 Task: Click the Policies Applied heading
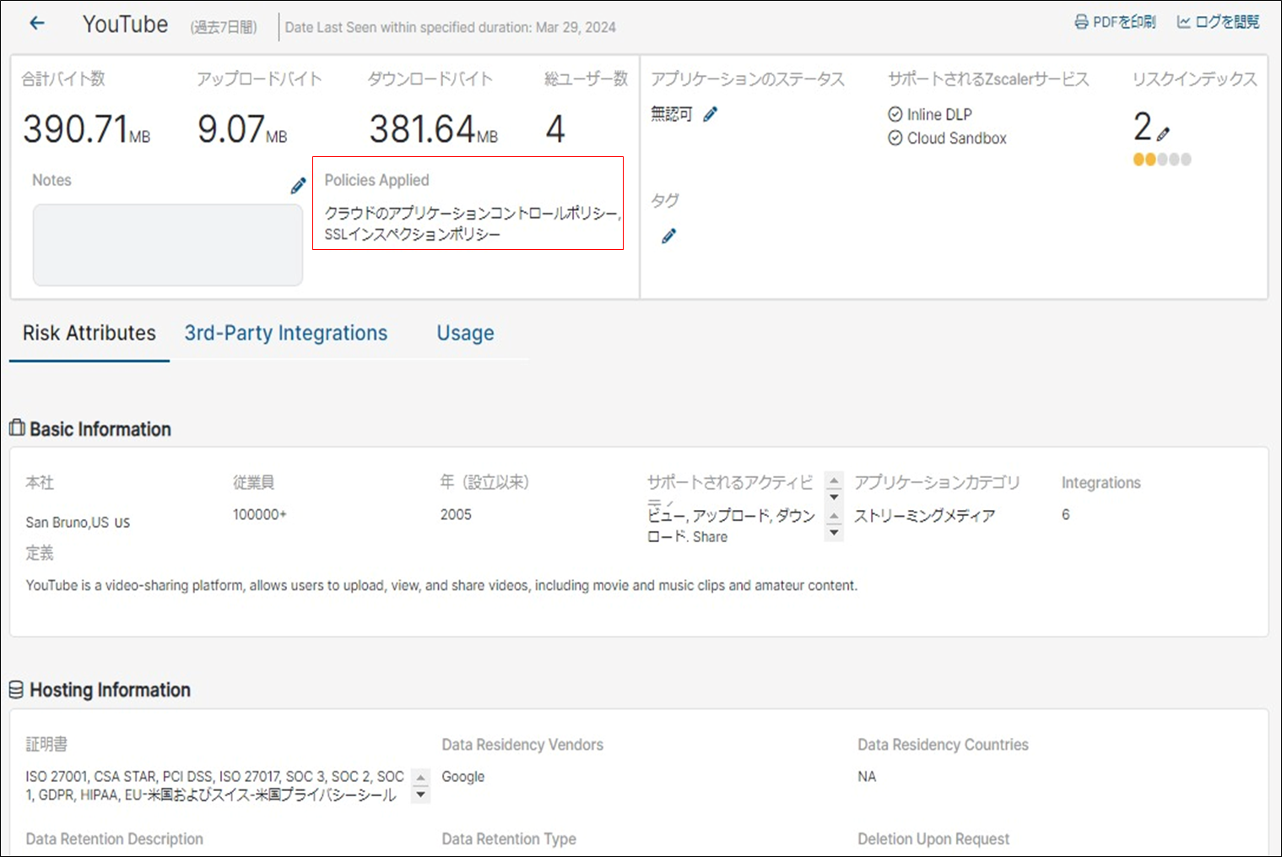point(376,180)
